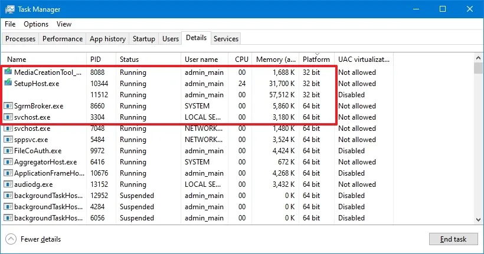Click icon of backgroundTaskHost PID 6056

(x=8, y=218)
